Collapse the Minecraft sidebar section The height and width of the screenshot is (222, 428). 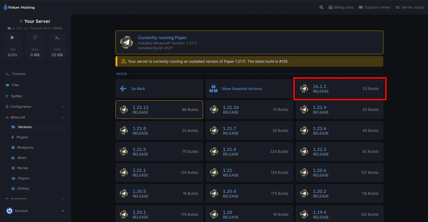(63, 117)
